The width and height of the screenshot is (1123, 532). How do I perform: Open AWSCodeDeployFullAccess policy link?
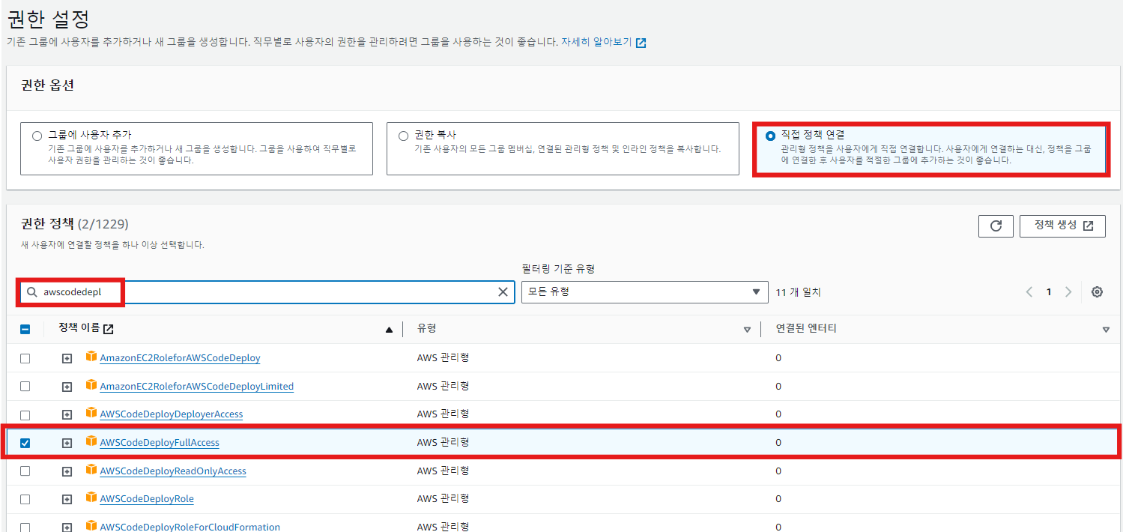point(160,443)
